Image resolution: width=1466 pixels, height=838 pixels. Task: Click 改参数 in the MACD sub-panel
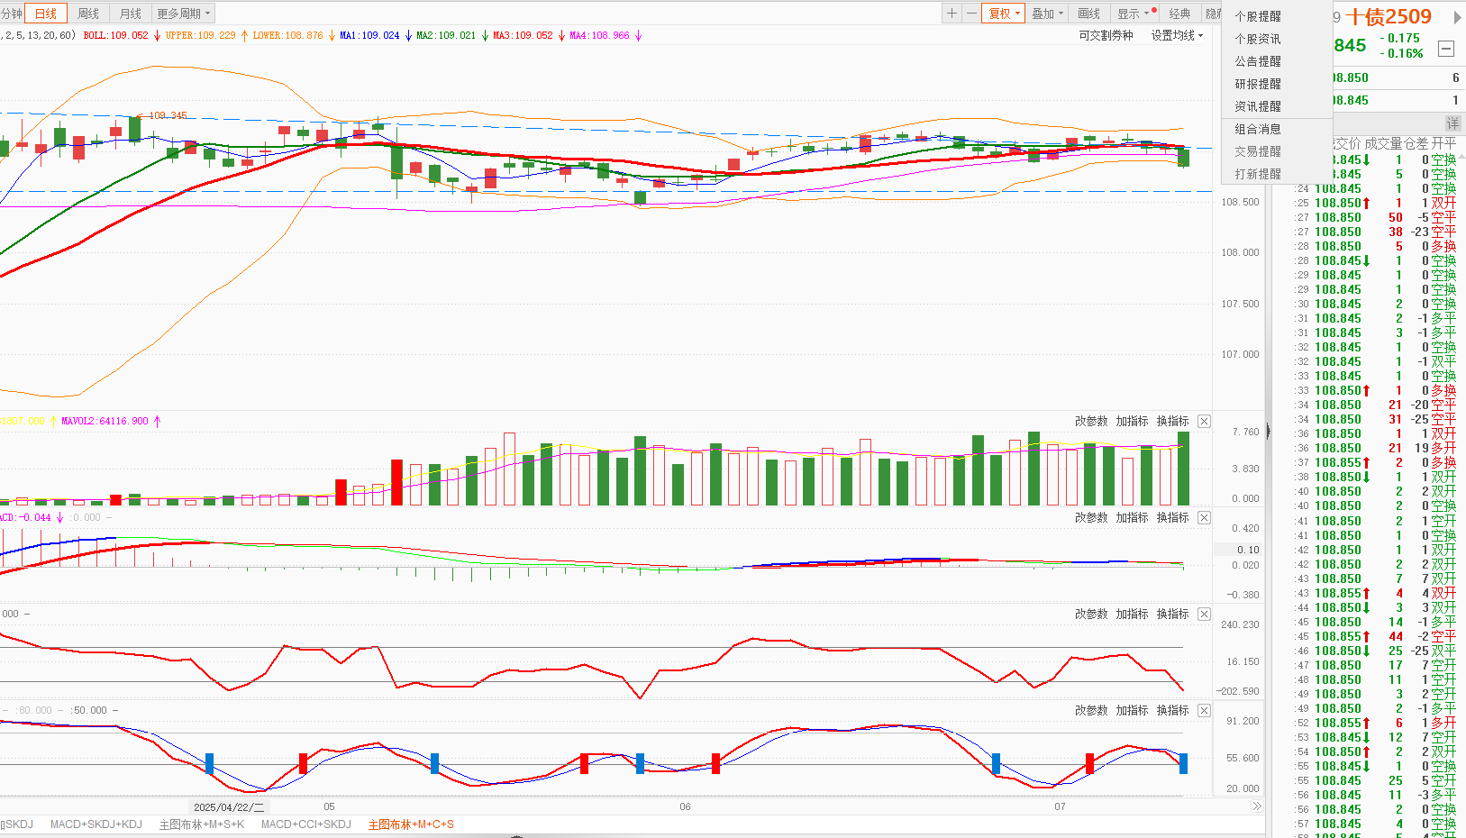click(1091, 518)
